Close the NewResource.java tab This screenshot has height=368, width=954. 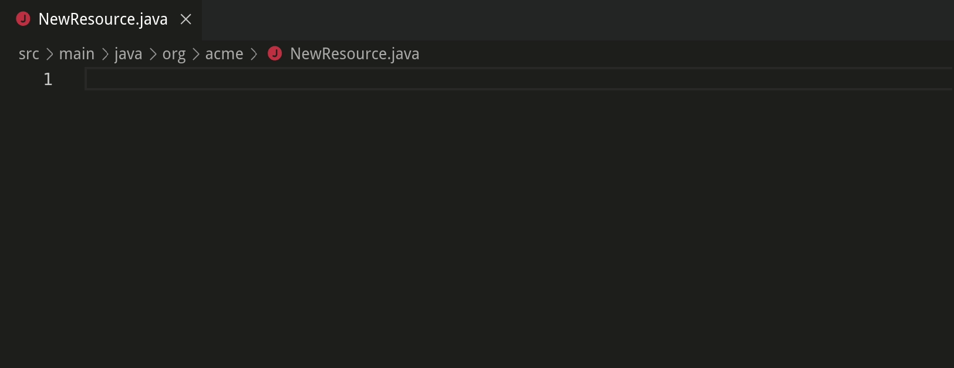coord(186,18)
